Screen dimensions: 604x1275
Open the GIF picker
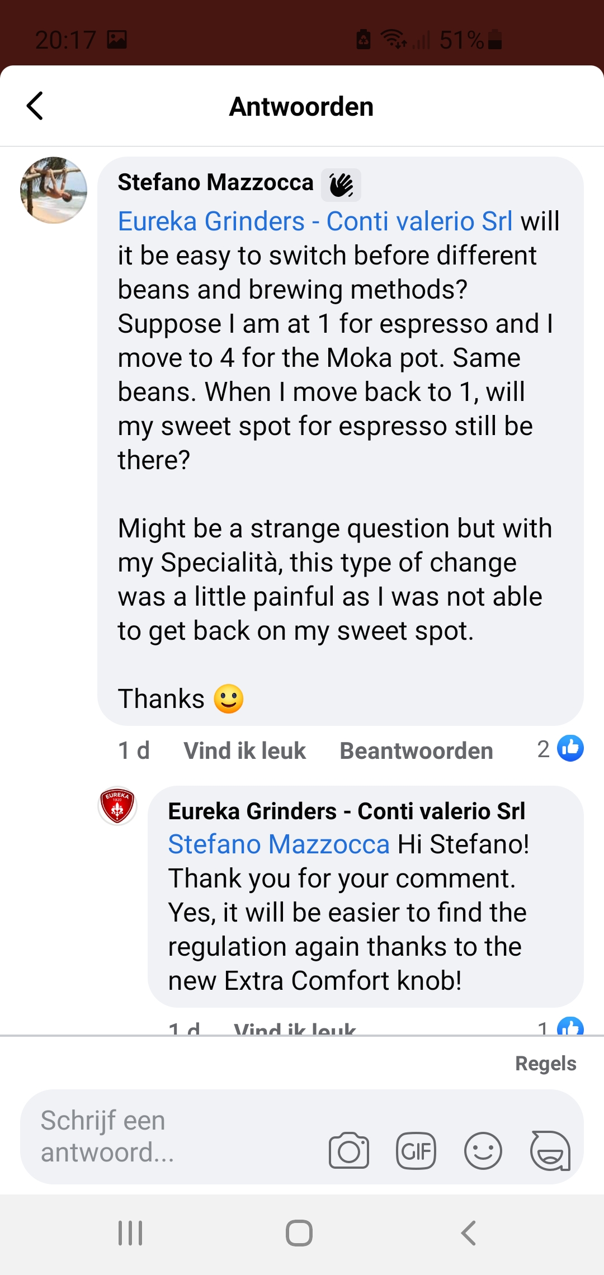tap(416, 1151)
